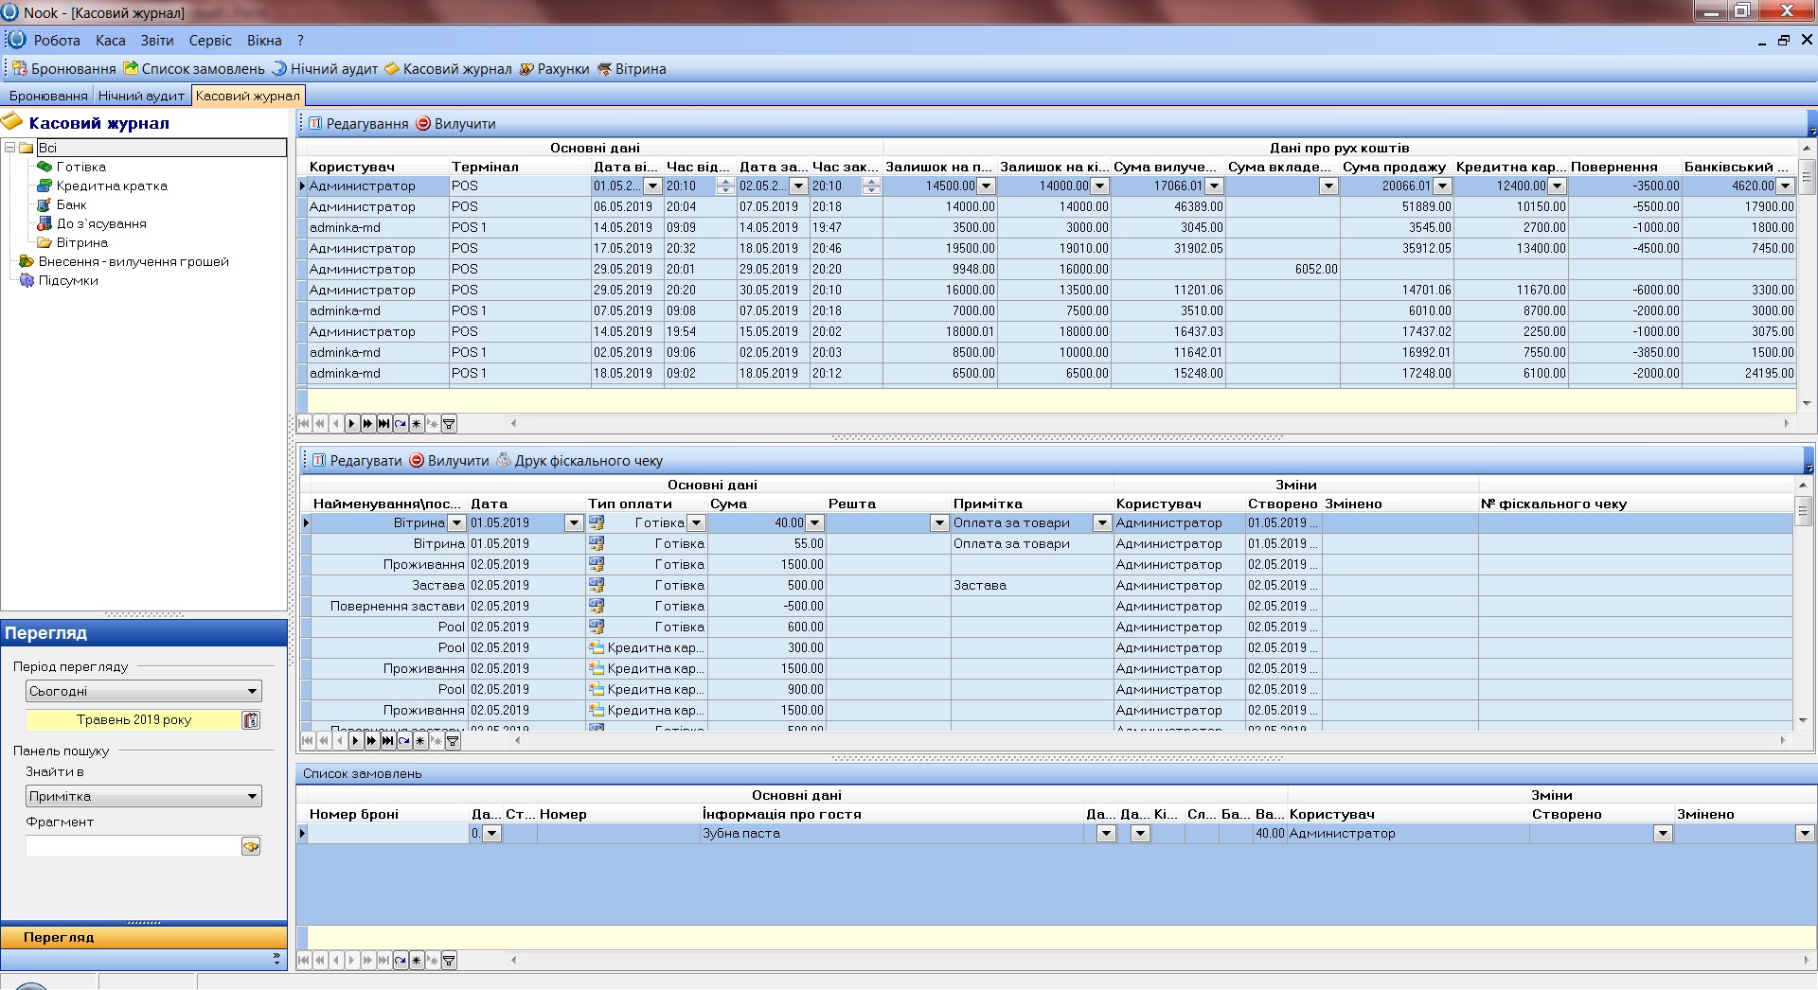Select Кредитна кратка in the tree
The height and width of the screenshot is (990, 1818).
[111, 186]
